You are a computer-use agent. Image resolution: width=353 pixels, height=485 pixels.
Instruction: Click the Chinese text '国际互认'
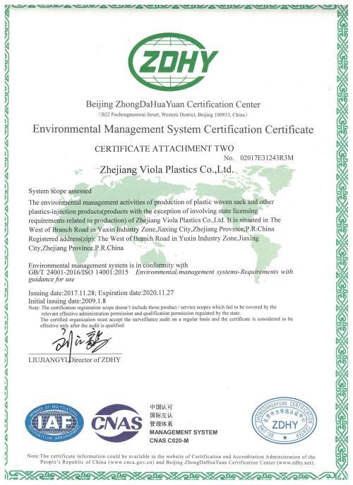(x=161, y=415)
